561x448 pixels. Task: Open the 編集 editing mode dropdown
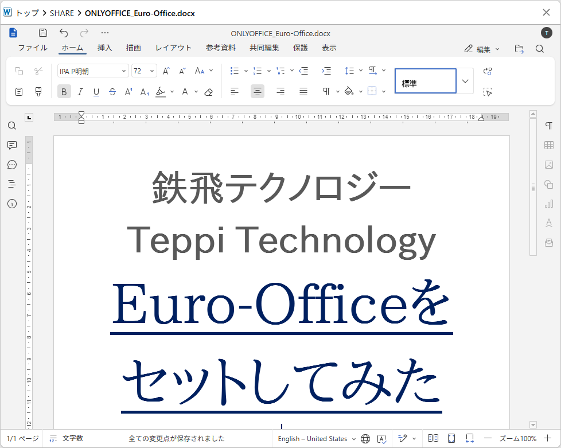point(482,49)
